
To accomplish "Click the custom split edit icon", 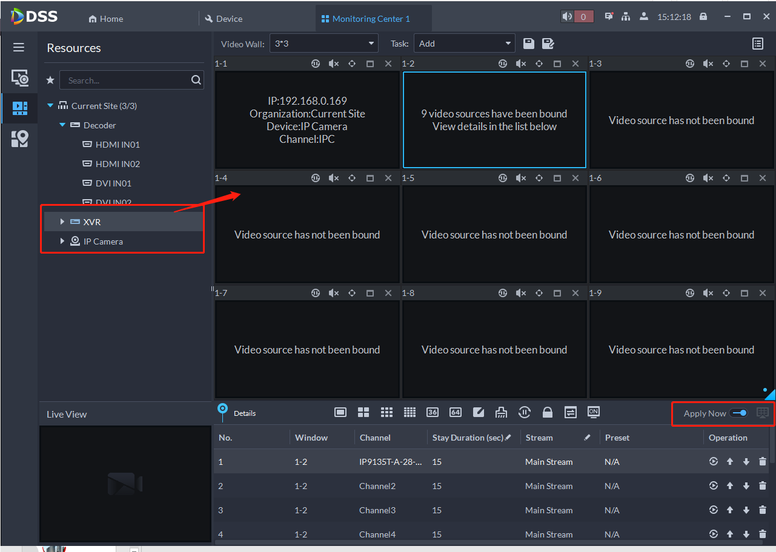I will pos(479,412).
